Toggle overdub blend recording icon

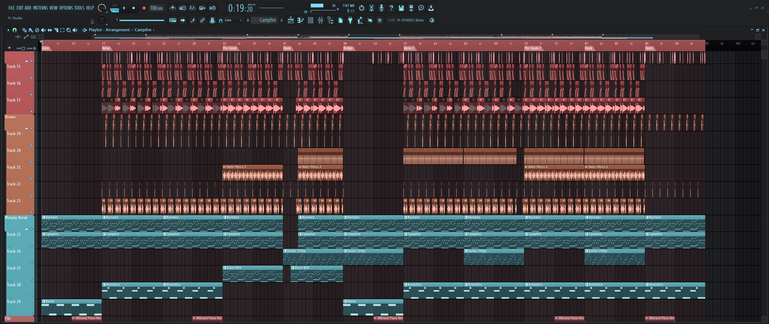[x=202, y=8]
